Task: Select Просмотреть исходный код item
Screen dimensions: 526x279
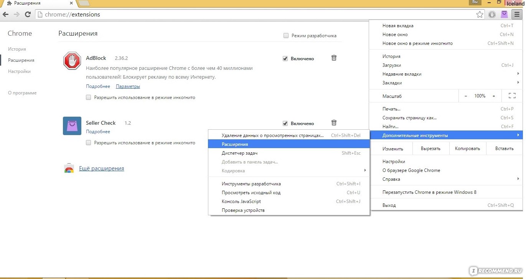Action: (x=289, y=193)
